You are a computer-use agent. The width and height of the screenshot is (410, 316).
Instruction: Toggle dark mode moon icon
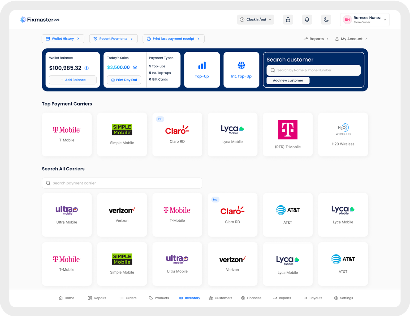point(326,20)
